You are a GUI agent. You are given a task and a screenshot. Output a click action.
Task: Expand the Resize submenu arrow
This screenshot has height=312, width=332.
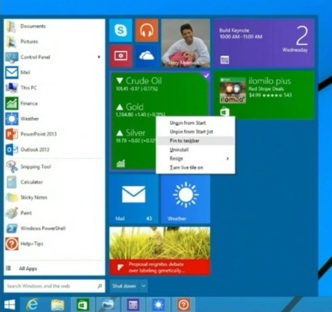[x=228, y=159]
